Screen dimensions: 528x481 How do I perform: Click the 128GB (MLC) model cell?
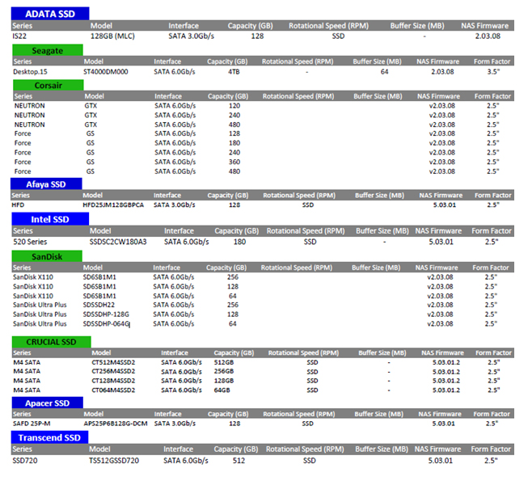click(x=112, y=36)
